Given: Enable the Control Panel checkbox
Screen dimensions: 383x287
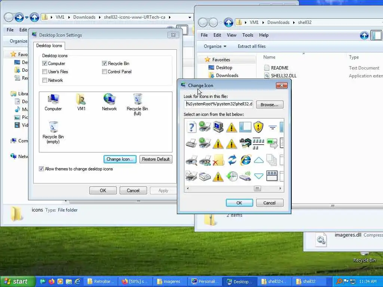Looking at the screenshot, I should (x=104, y=72).
